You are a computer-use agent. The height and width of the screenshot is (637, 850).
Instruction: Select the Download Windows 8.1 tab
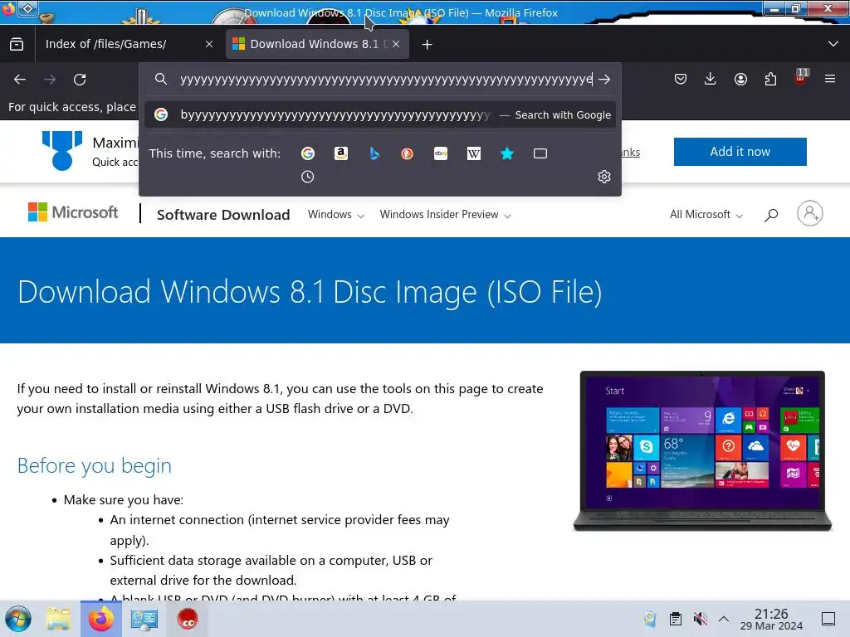(x=317, y=44)
